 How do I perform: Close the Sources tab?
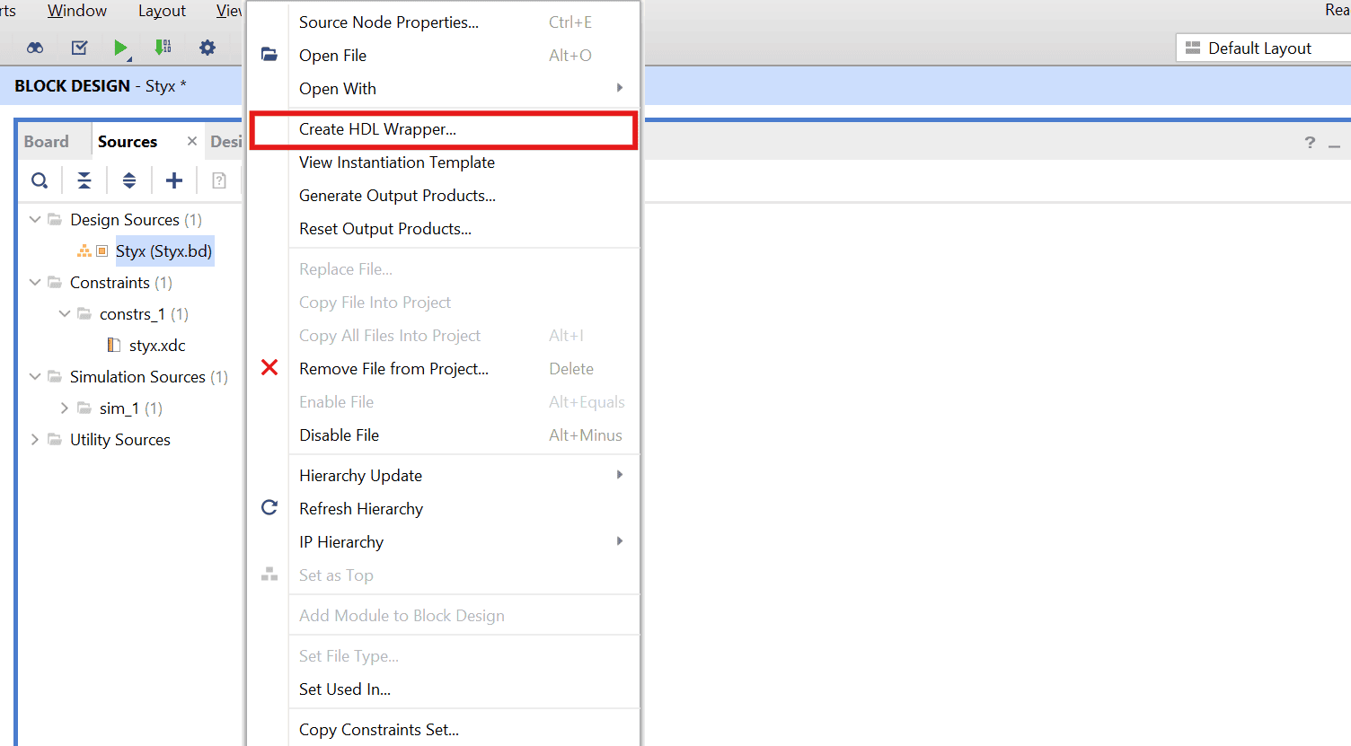pos(191,141)
